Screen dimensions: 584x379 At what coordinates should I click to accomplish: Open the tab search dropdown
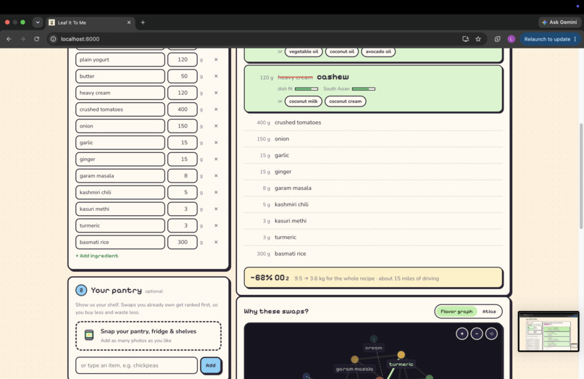coord(38,22)
